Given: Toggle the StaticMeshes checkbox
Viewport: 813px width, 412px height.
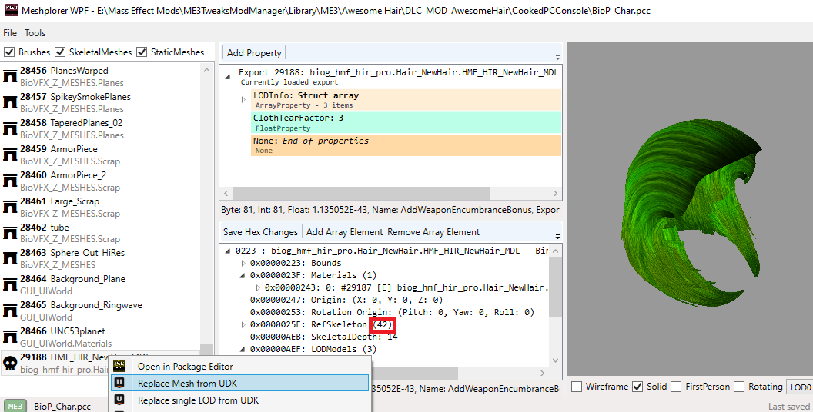Looking at the screenshot, I should pyautogui.click(x=142, y=51).
